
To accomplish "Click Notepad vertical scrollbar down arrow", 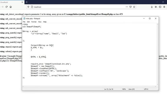I will (157, 84).
